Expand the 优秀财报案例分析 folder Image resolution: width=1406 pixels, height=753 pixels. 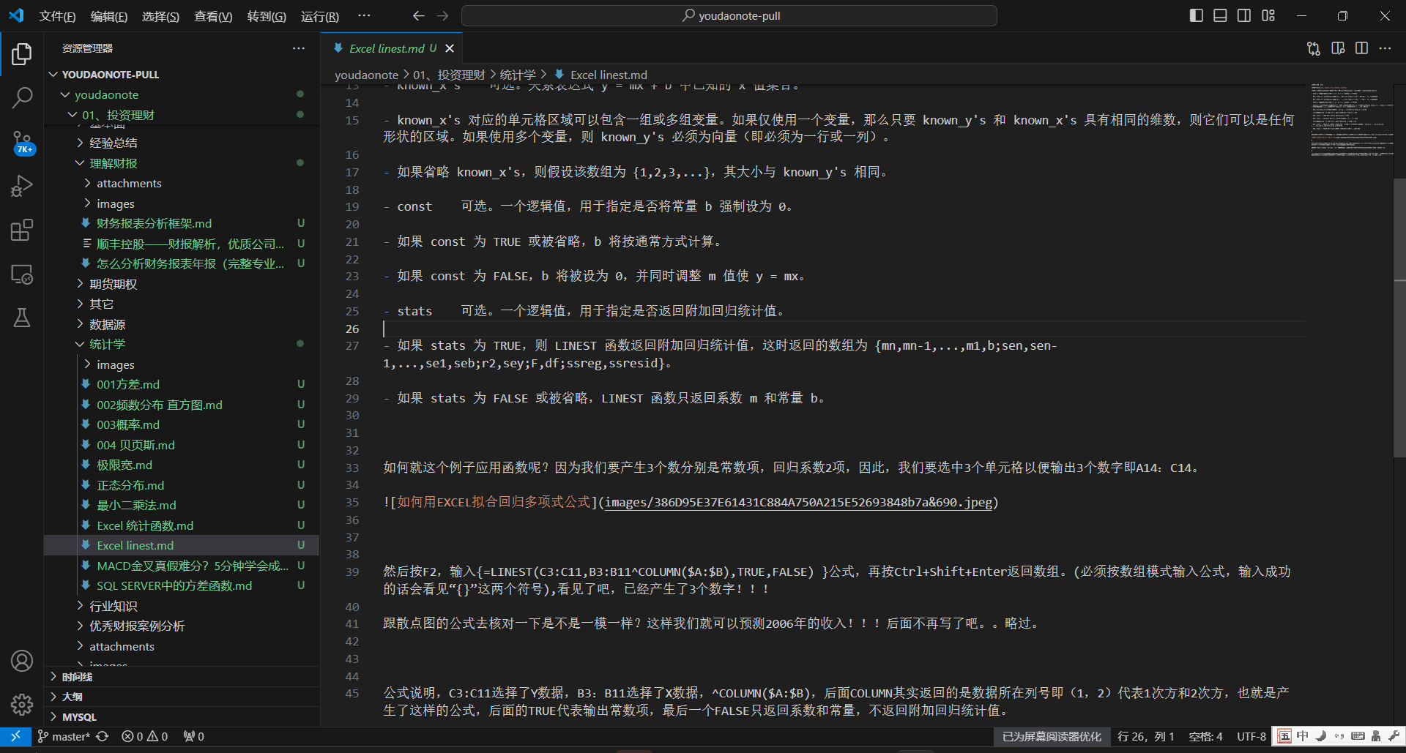[182, 626]
